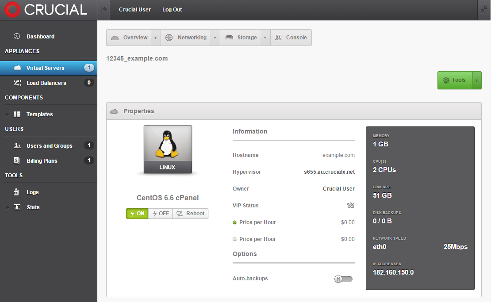
Task: Open the Networking dropdown arrow
Action: [x=215, y=38]
